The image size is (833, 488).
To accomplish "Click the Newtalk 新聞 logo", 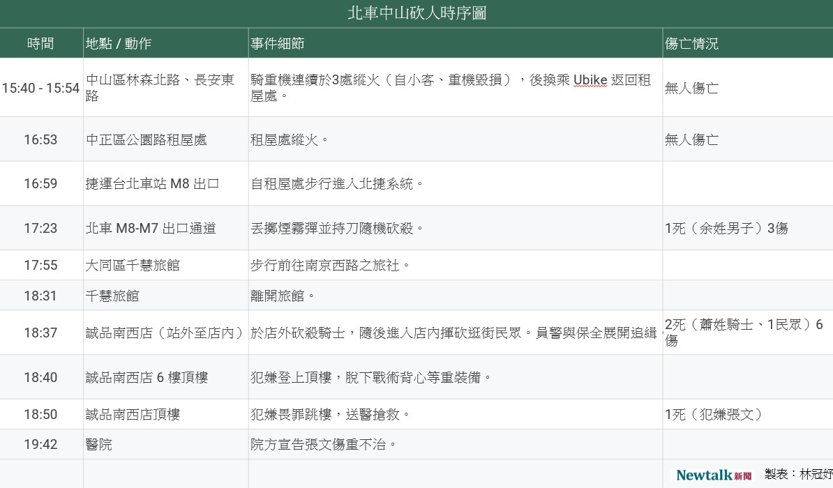I will (x=714, y=475).
